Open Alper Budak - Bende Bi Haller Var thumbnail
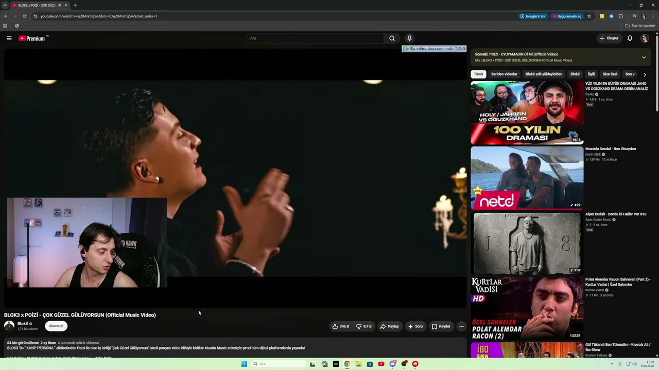The image size is (659, 370). click(527, 243)
